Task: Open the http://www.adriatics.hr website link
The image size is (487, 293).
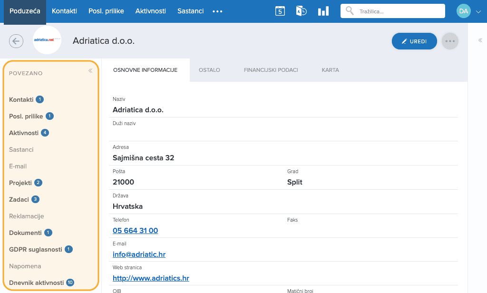Action: pyautogui.click(x=151, y=278)
